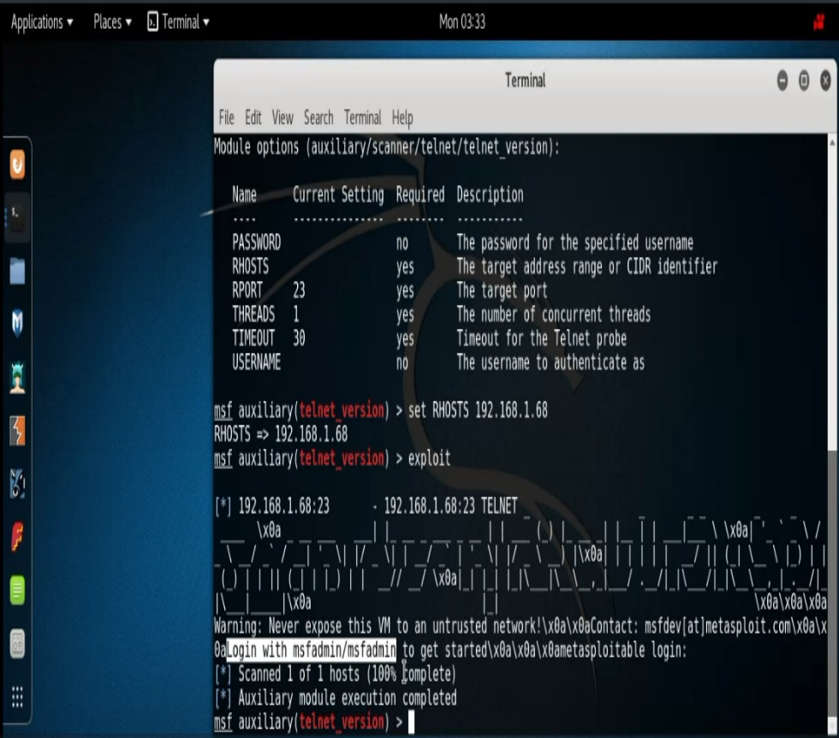The height and width of the screenshot is (738, 839).
Task: Launch Armitage from the dock
Action: coord(17,378)
